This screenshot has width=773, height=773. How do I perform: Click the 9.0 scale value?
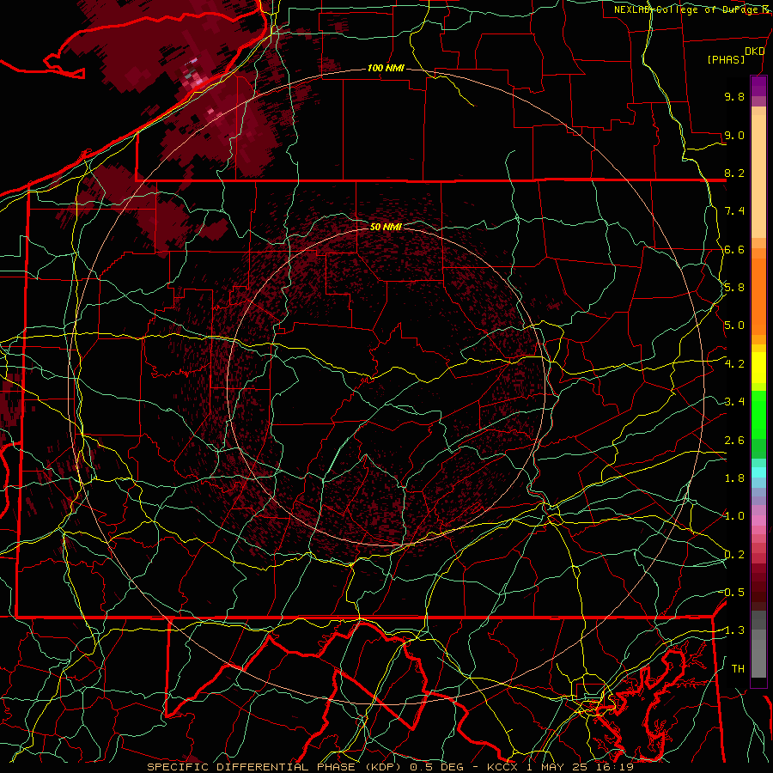[x=734, y=135]
